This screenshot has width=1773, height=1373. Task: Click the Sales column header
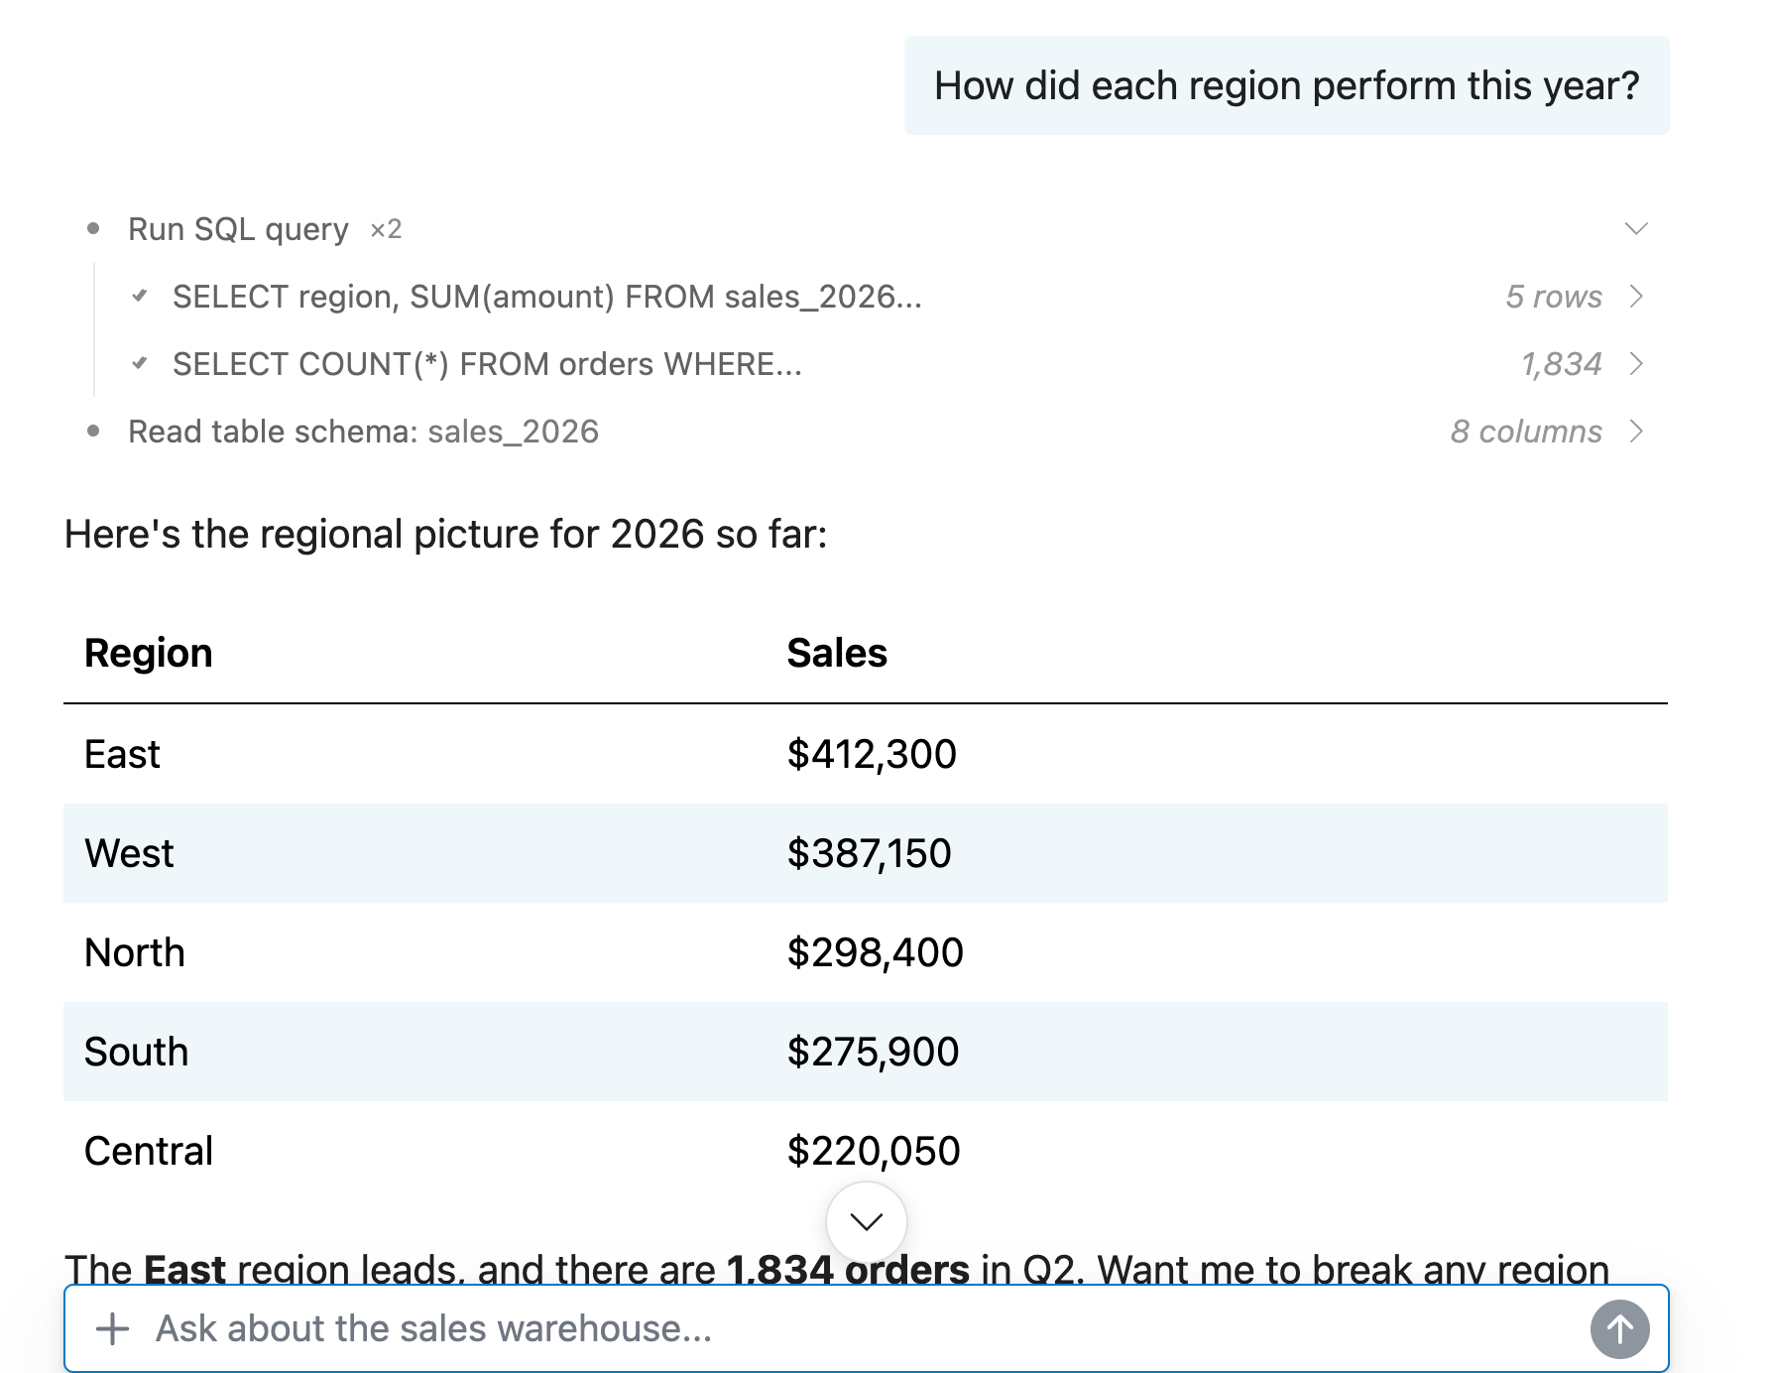(837, 653)
